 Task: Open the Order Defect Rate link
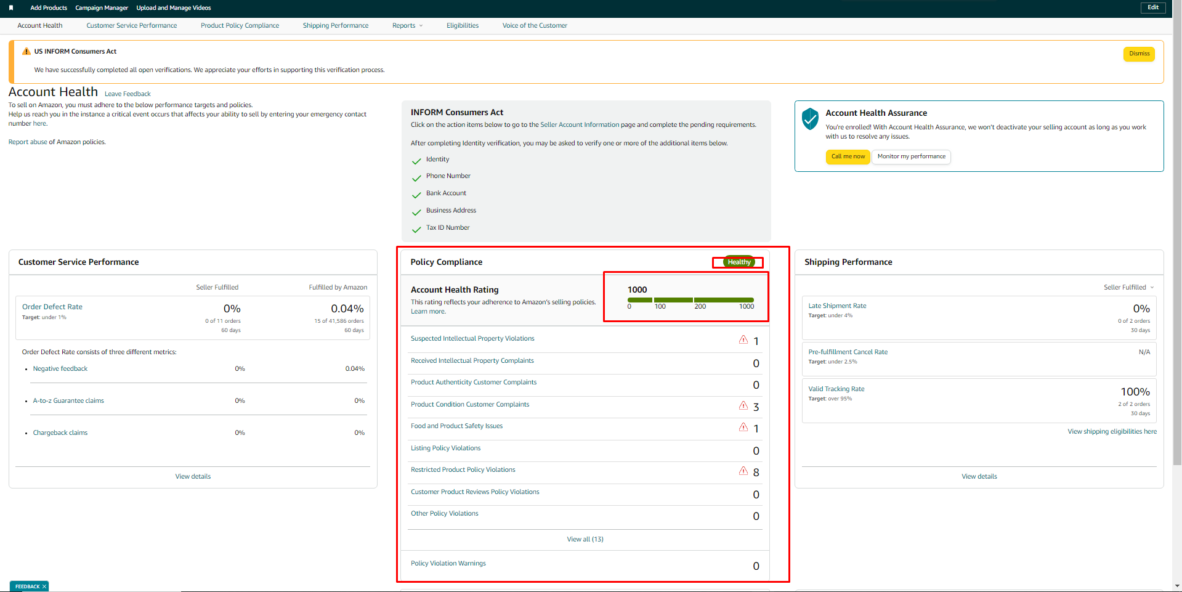click(52, 307)
